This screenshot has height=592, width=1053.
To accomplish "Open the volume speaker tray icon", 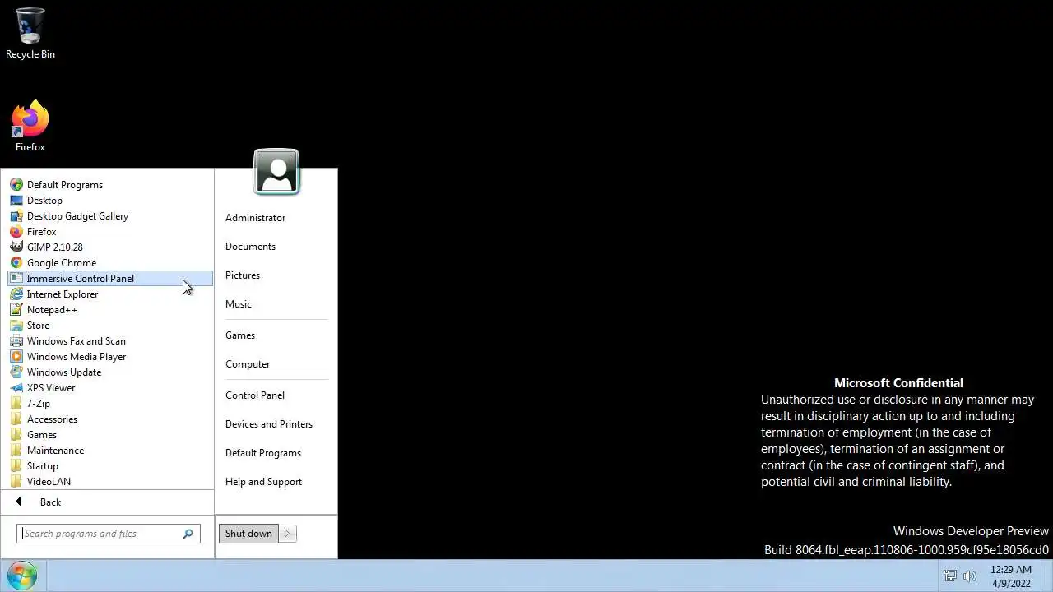I will pos(970,576).
